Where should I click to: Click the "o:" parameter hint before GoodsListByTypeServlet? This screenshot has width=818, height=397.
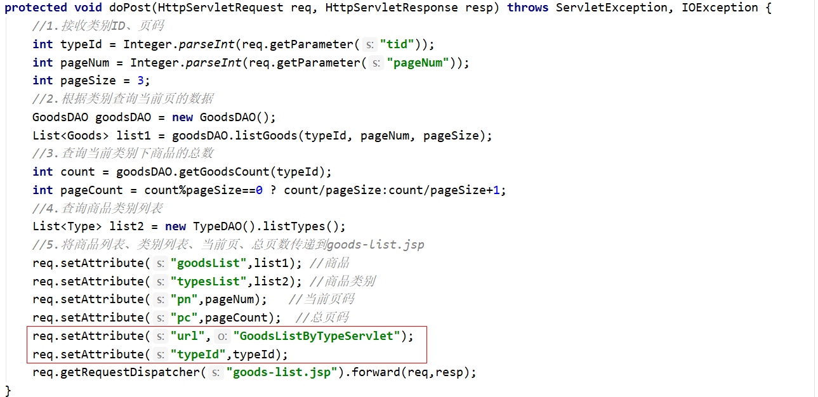[x=222, y=336]
